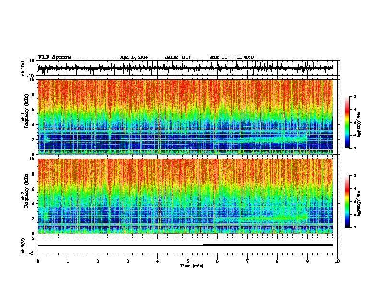Click the "8" tick on the time axis
The image size is (380, 293).
pyautogui.click(x=277, y=261)
